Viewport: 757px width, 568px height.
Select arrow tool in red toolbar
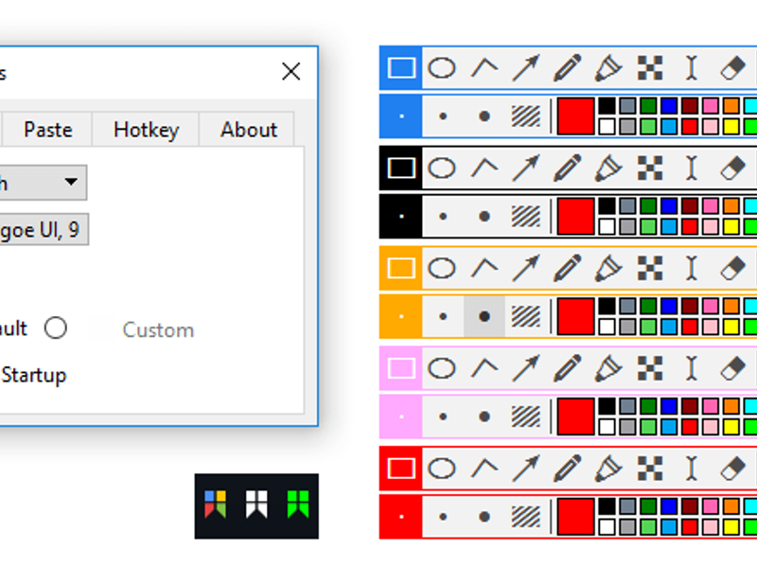[526, 469]
